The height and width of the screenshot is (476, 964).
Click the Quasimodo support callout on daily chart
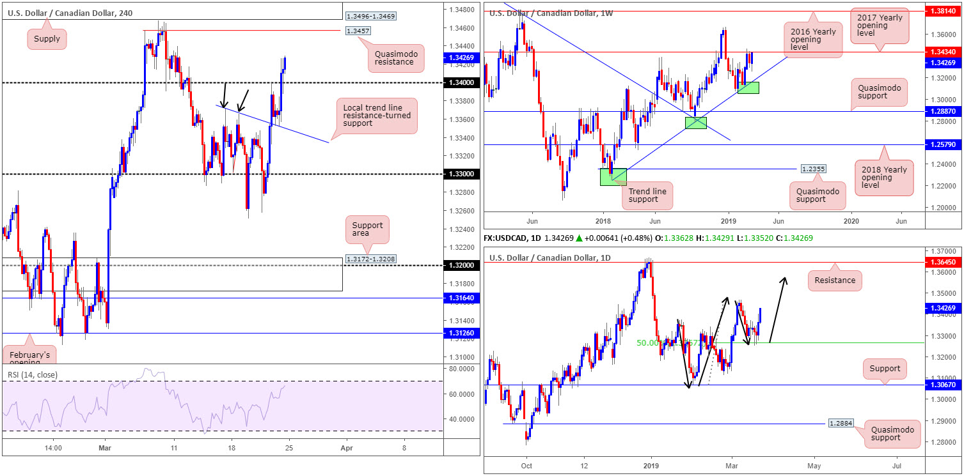[891, 433]
